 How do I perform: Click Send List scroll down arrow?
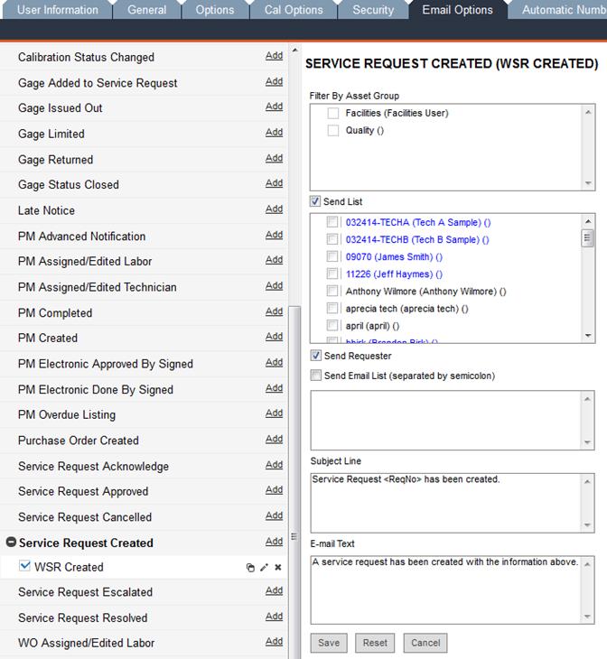point(588,336)
